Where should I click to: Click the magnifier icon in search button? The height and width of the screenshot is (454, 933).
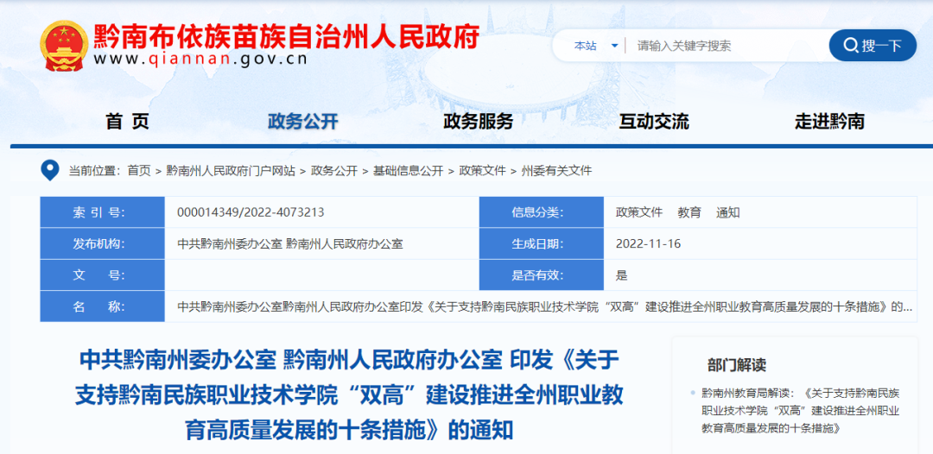[x=851, y=45]
